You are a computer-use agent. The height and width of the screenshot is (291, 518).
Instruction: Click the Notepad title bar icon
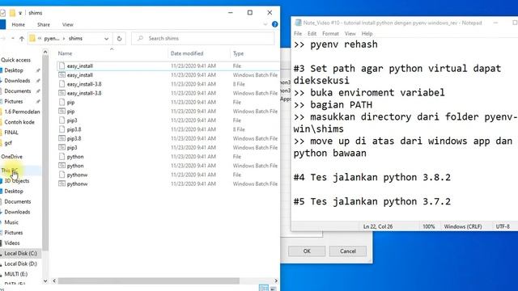tap(298, 23)
